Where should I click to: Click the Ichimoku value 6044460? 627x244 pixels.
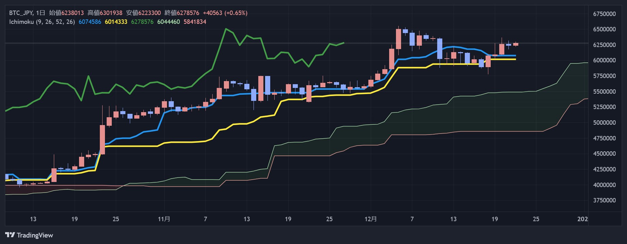coord(168,22)
